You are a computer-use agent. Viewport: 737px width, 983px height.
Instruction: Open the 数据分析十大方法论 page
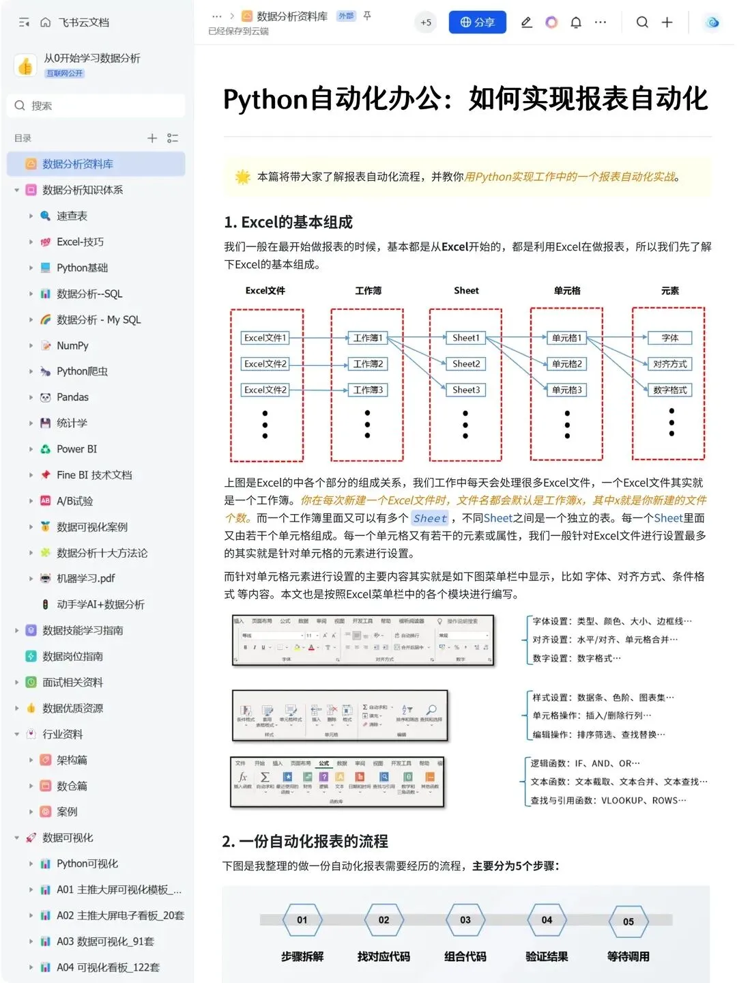click(x=102, y=553)
